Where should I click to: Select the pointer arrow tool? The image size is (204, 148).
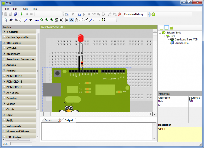coord(6,20)
